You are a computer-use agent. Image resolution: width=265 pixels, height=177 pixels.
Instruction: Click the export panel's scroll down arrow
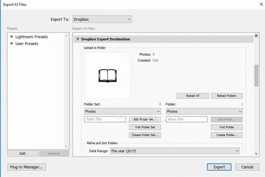pos(256,154)
